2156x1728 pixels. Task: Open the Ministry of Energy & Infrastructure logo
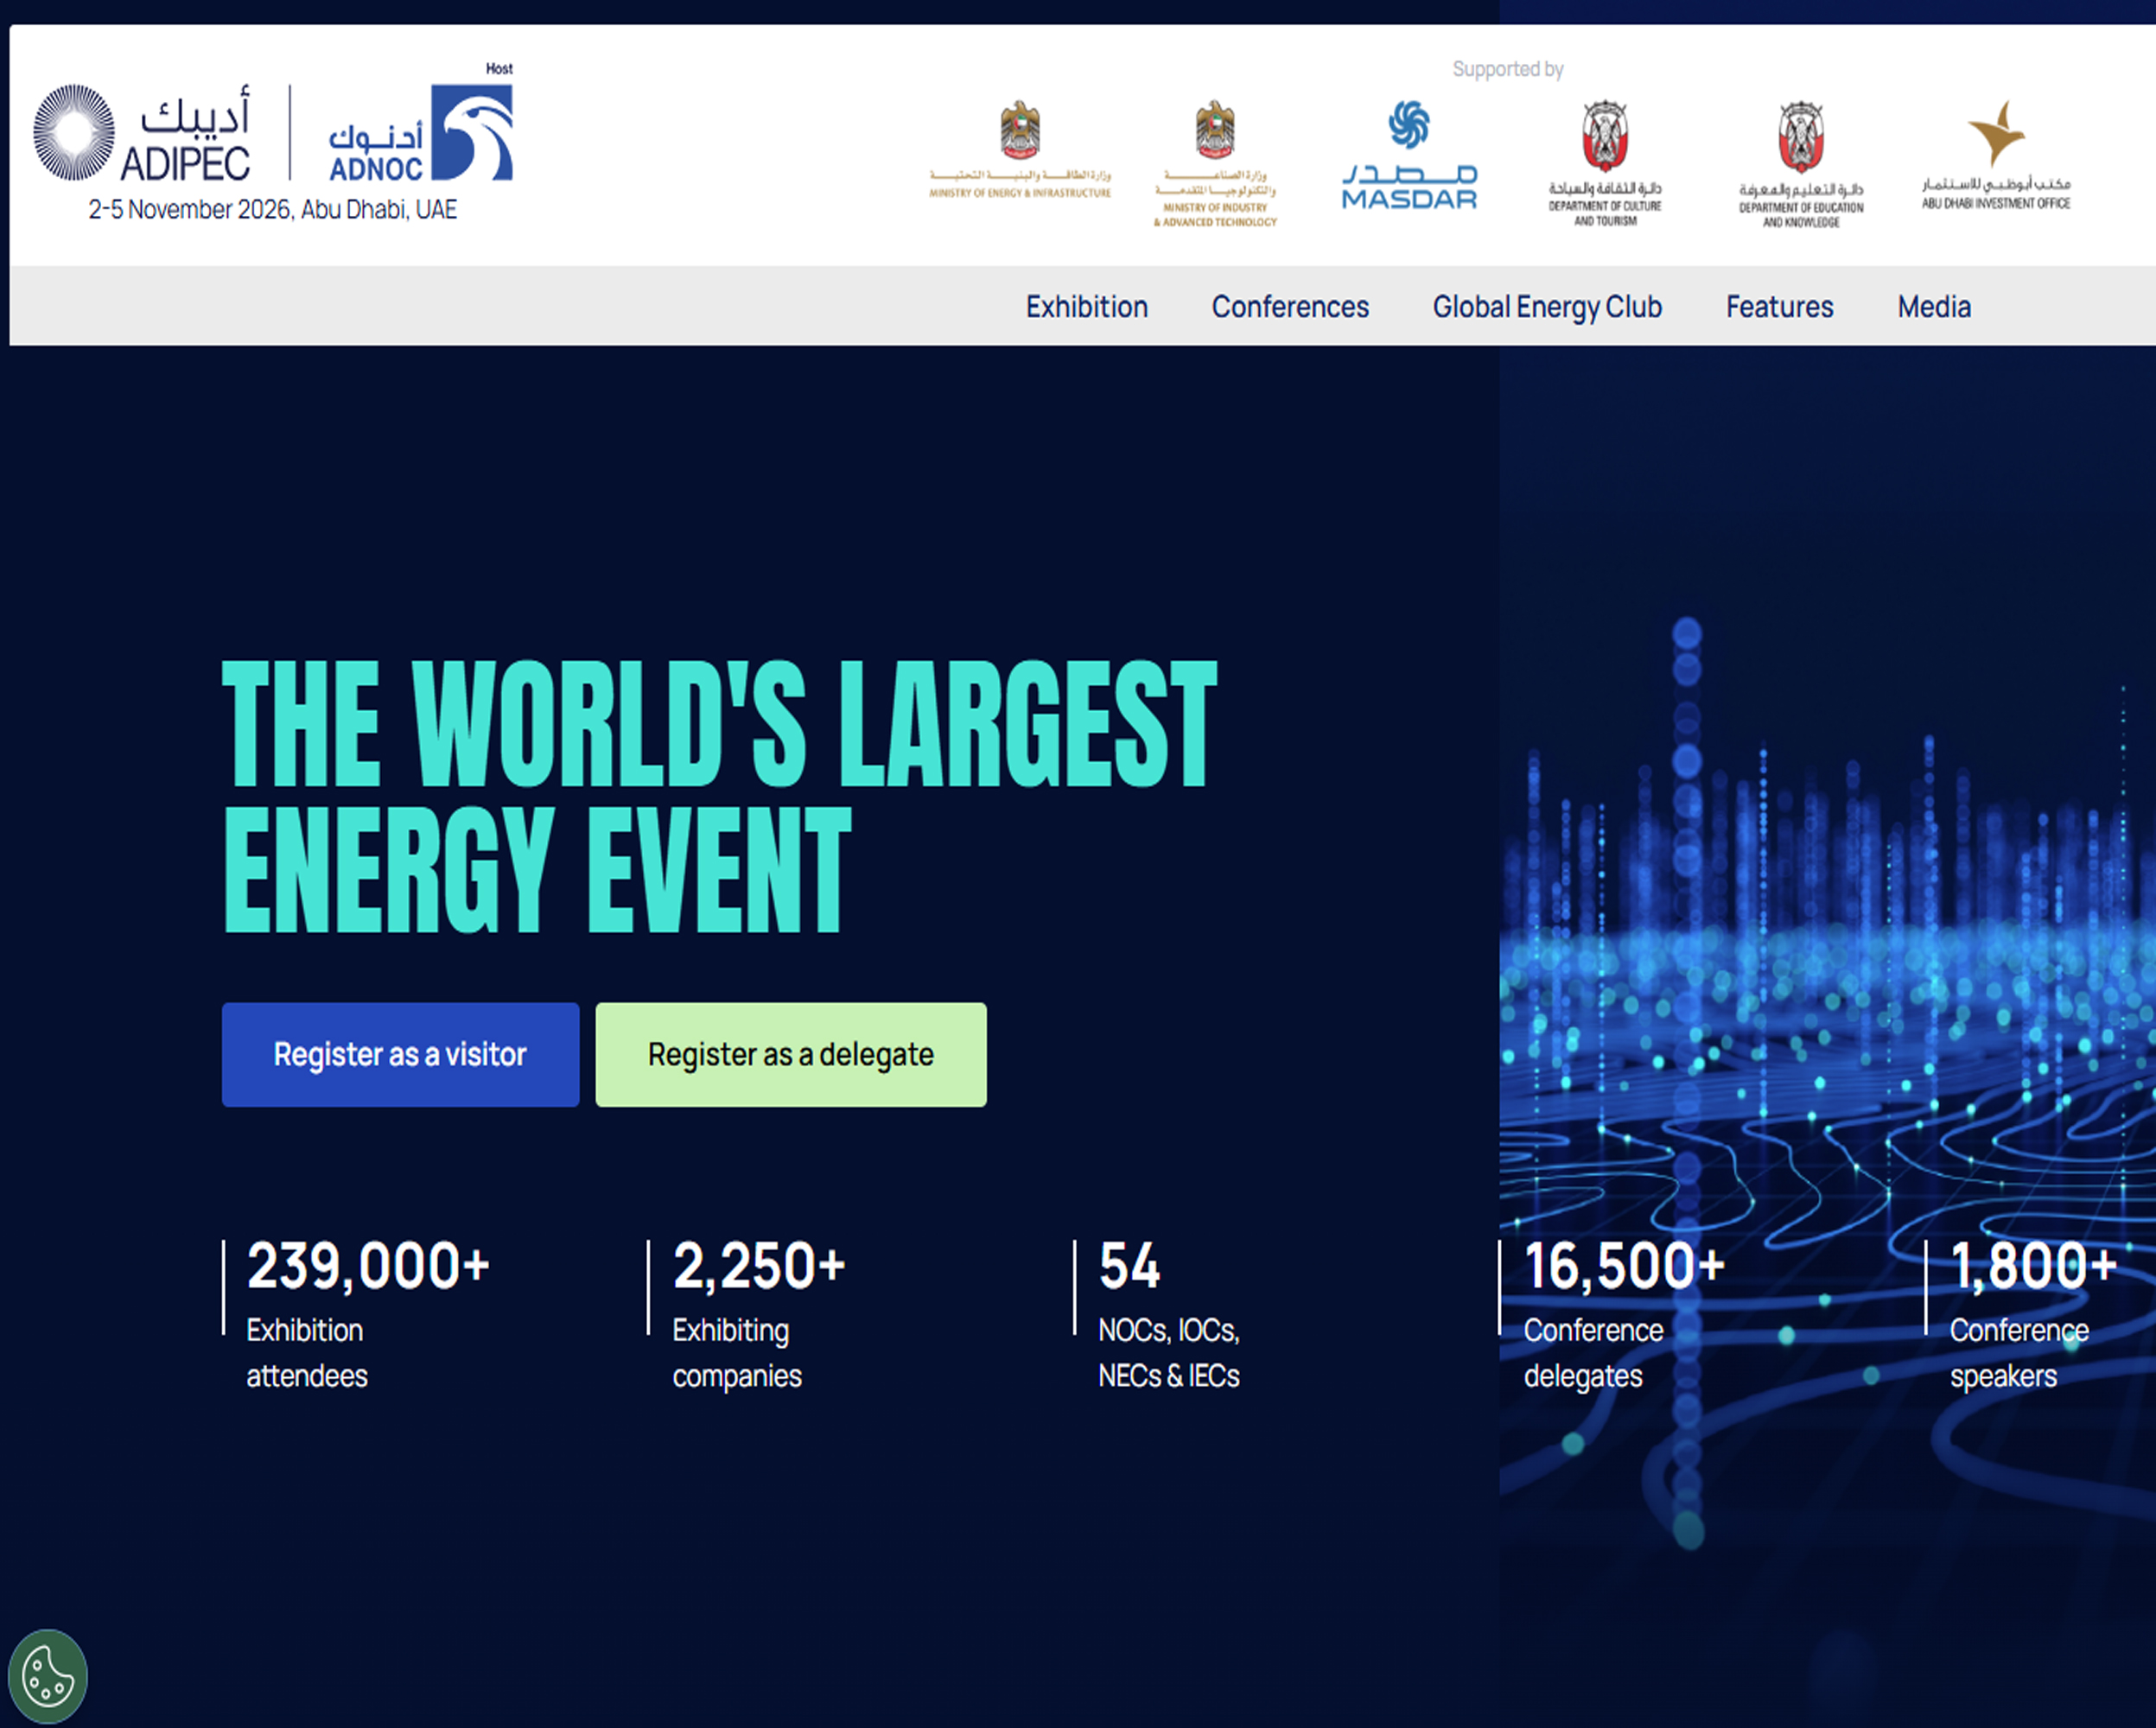(x=1019, y=150)
